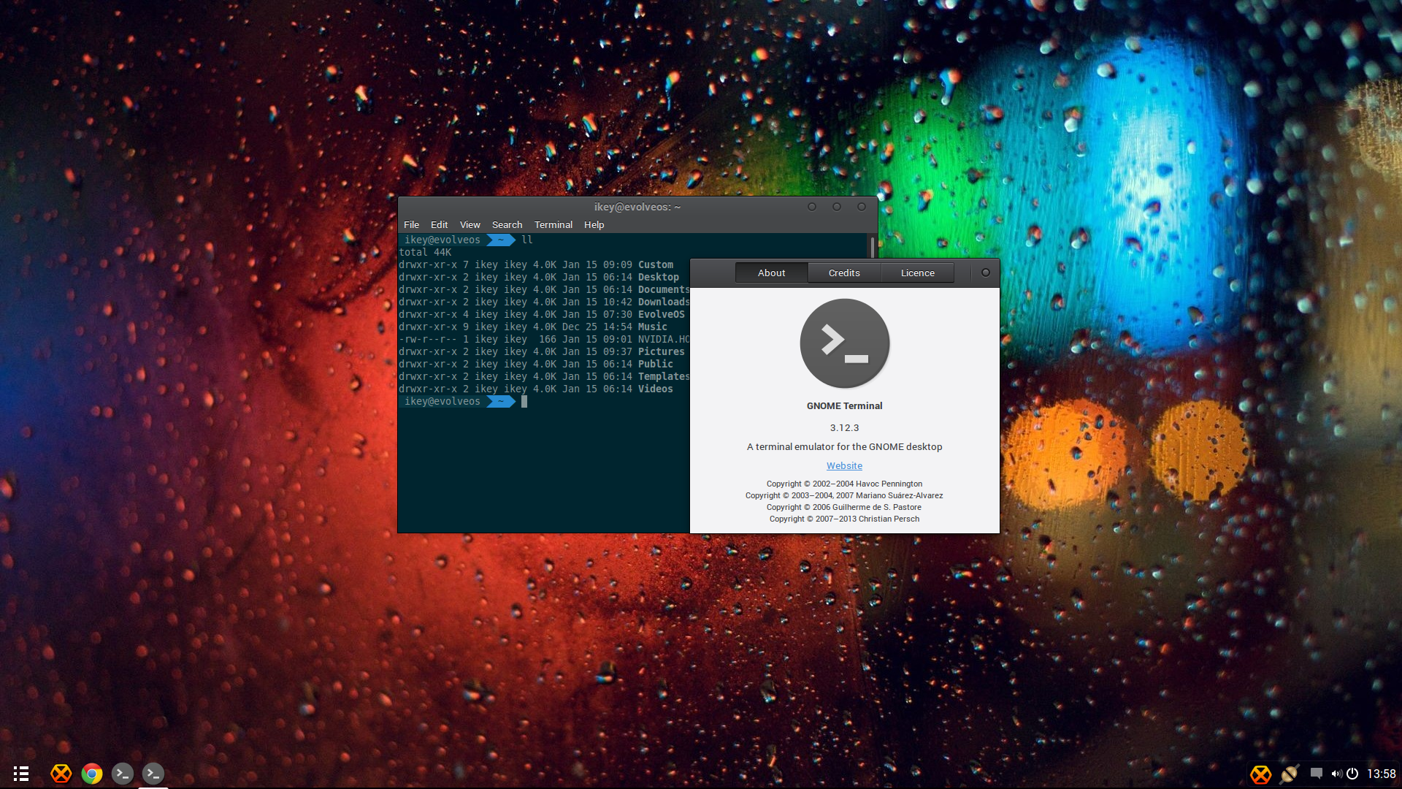The image size is (1402, 789).
Task: Click the terminal window scrollbar
Action: (x=872, y=247)
